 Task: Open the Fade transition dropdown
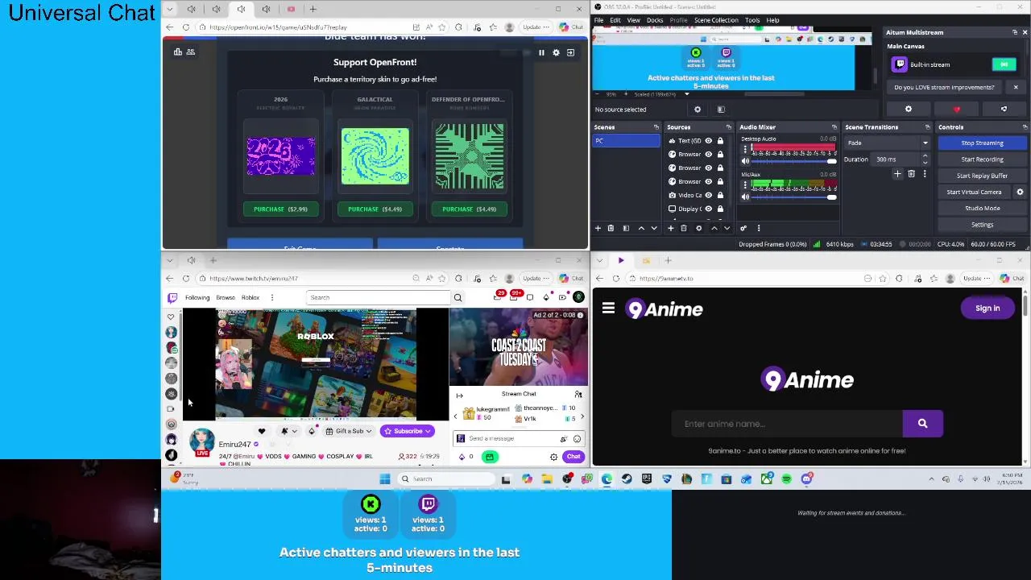pos(886,143)
